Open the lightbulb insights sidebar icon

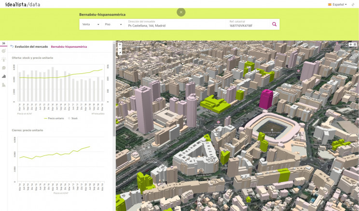(4, 59)
